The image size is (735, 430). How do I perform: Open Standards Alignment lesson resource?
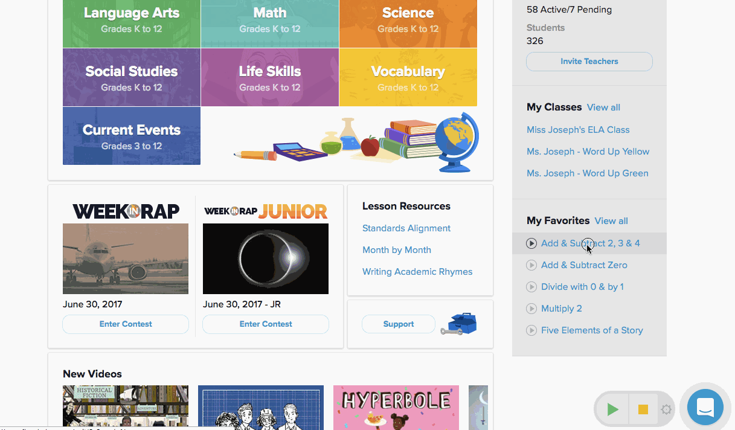pyautogui.click(x=406, y=228)
